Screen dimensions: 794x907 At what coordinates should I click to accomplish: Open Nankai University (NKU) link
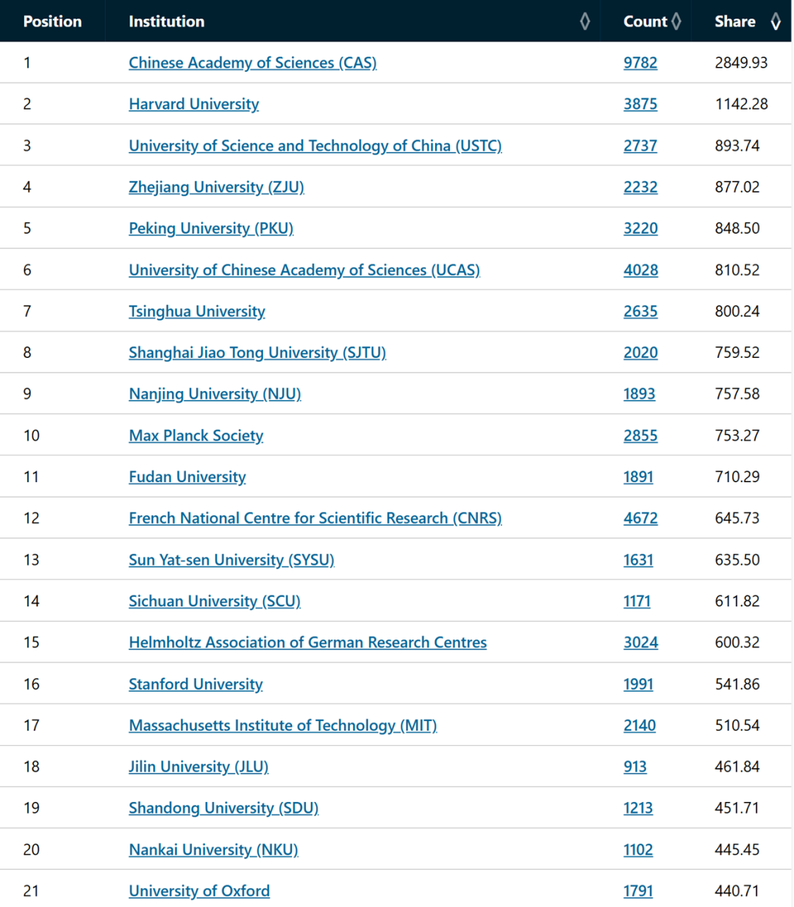[213, 850]
